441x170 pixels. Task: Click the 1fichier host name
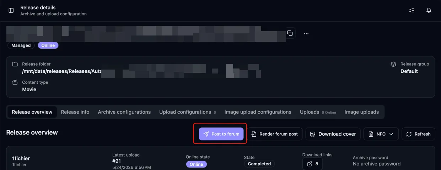click(21, 158)
